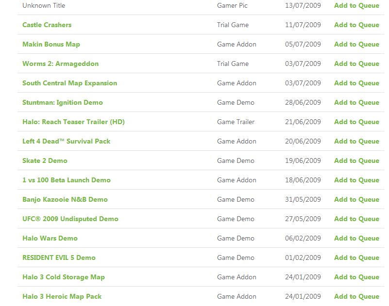Open 1 vs 100 Beta Launch Demo link
The width and height of the screenshot is (389, 306).
tap(67, 180)
